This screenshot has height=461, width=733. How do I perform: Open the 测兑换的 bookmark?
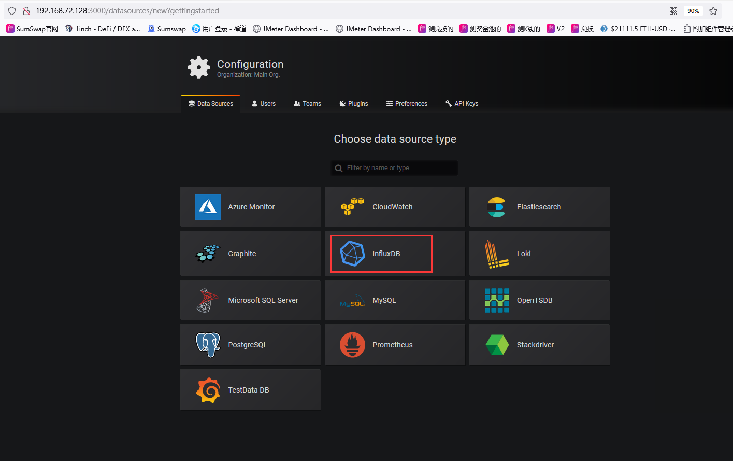(436, 29)
